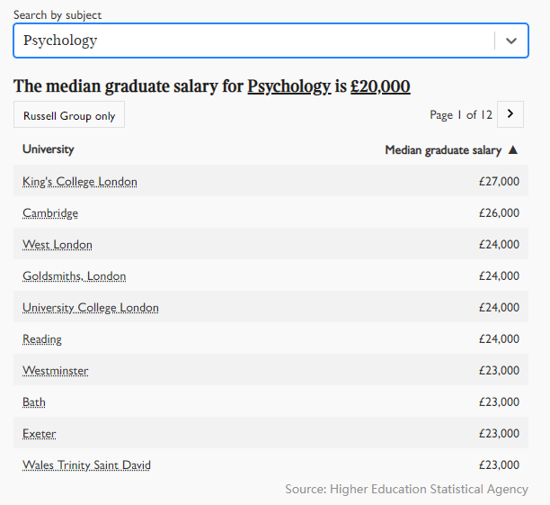Click the underlined £20,000 median salary
This screenshot has width=550, height=505.
[380, 86]
